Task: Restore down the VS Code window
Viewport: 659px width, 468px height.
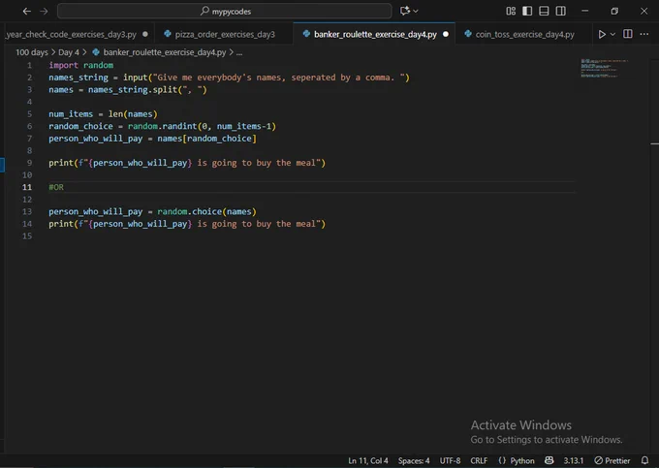Action: coord(614,11)
